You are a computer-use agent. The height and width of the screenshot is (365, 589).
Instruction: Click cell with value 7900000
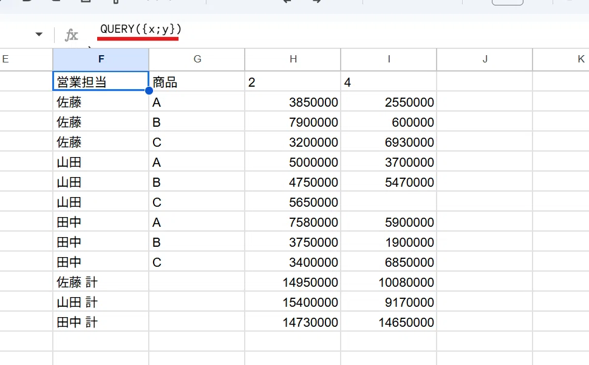[293, 122]
